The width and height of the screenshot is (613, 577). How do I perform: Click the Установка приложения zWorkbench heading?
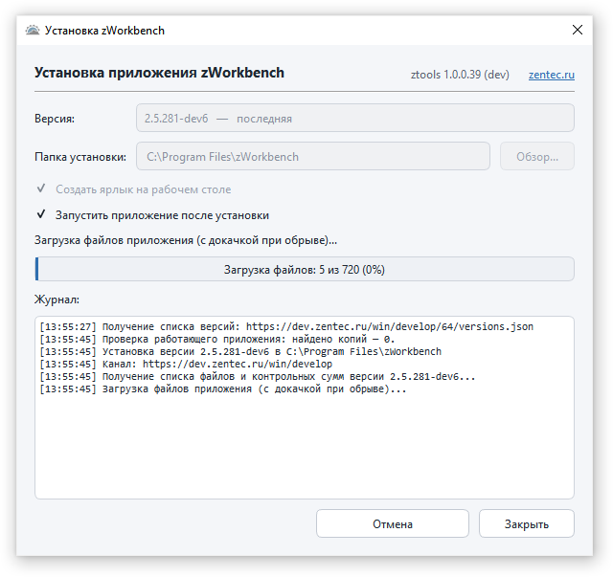(x=159, y=73)
